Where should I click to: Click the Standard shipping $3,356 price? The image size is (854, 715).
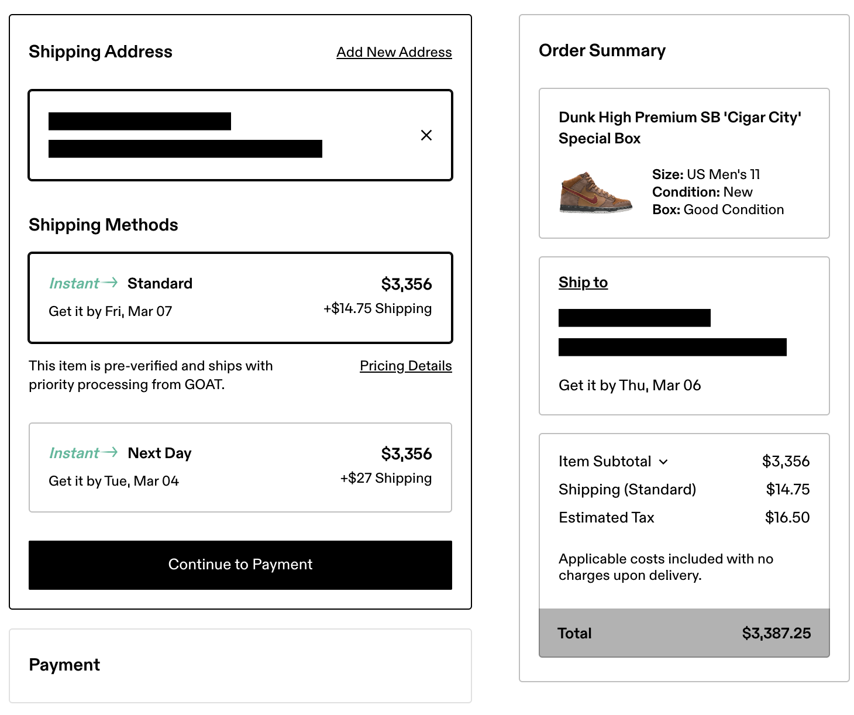(x=406, y=284)
